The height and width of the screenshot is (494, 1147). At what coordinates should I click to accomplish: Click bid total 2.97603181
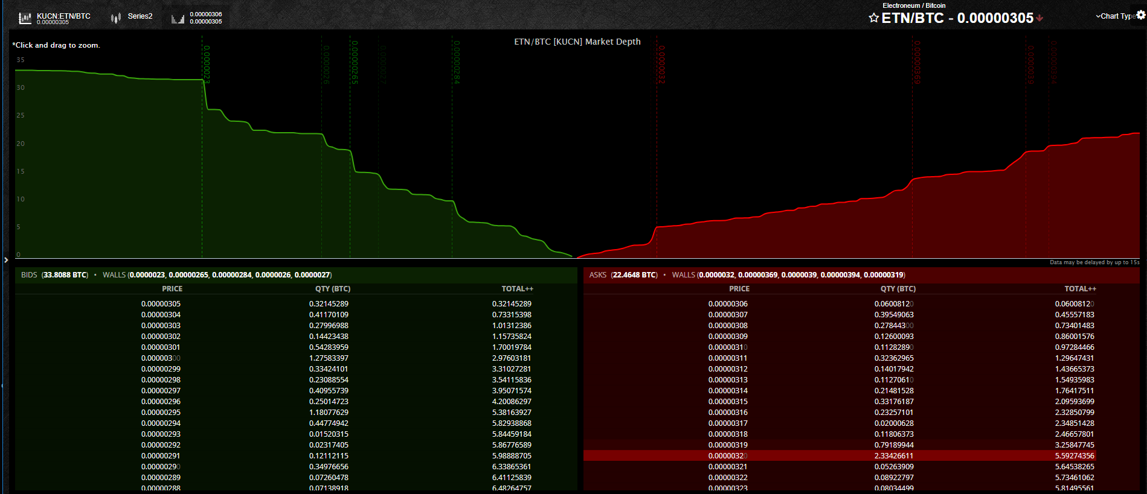[x=512, y=358]
